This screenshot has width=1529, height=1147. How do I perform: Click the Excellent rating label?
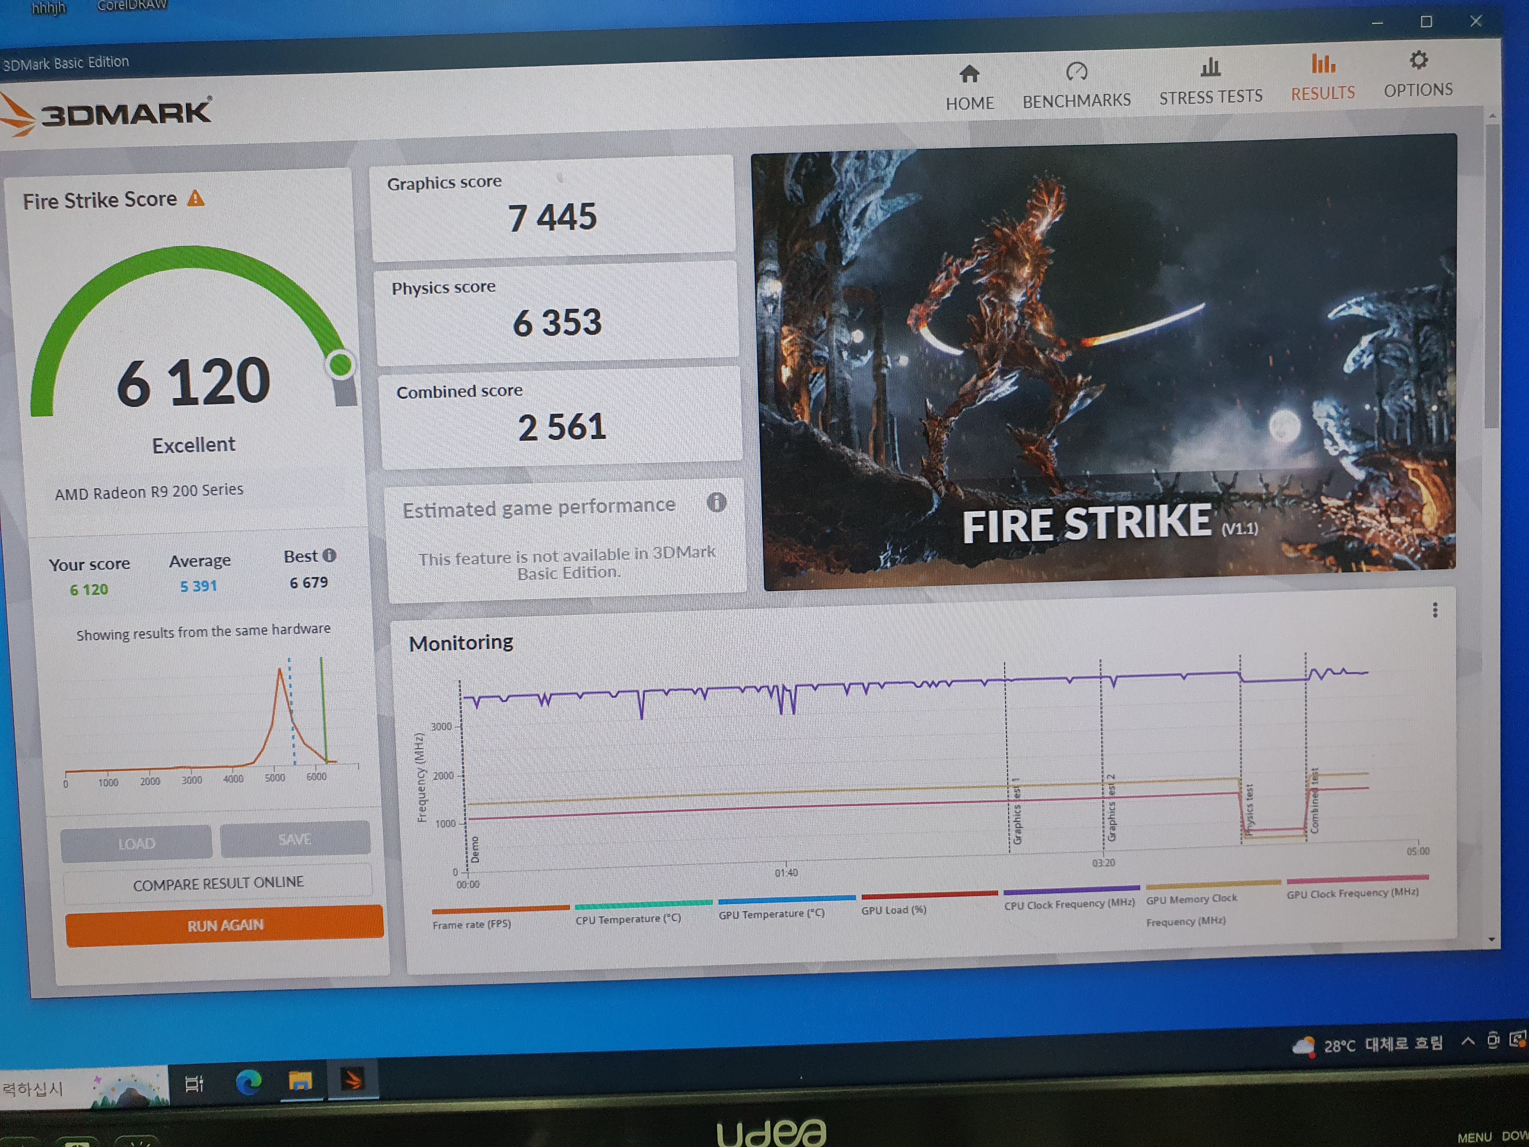point(193,445)
